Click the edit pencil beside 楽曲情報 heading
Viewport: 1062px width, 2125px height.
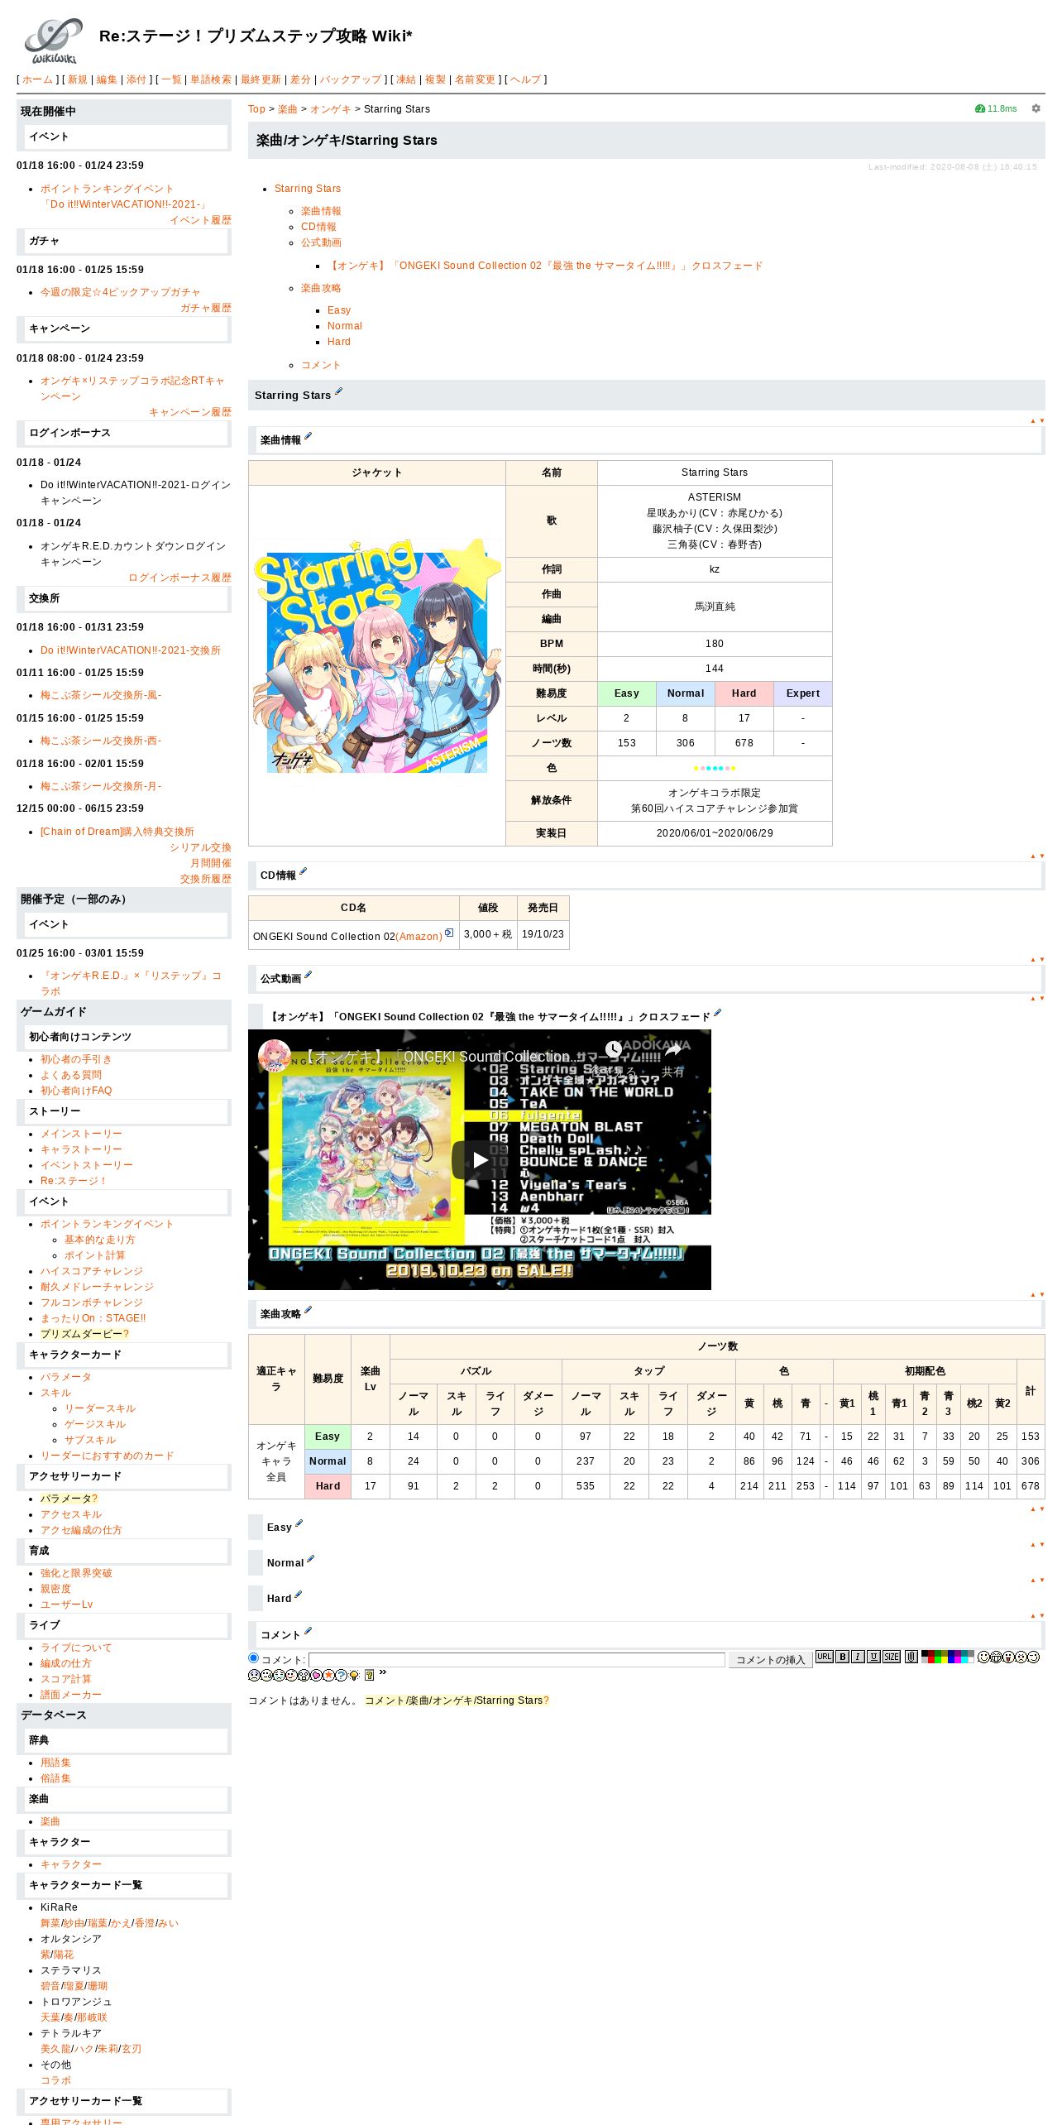click(308, 436)
